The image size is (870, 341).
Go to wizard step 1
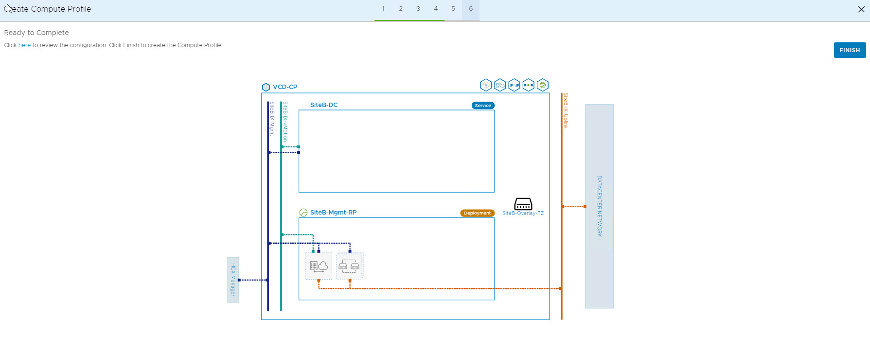[383, 9]
